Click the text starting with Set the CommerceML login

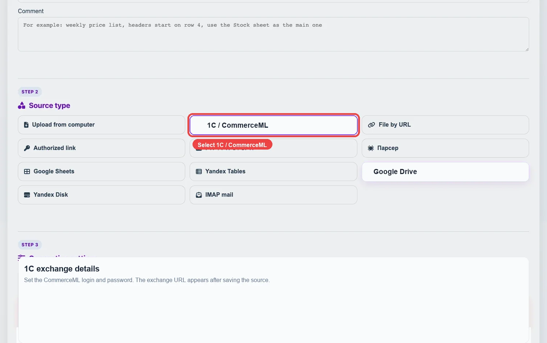[147, 280]
